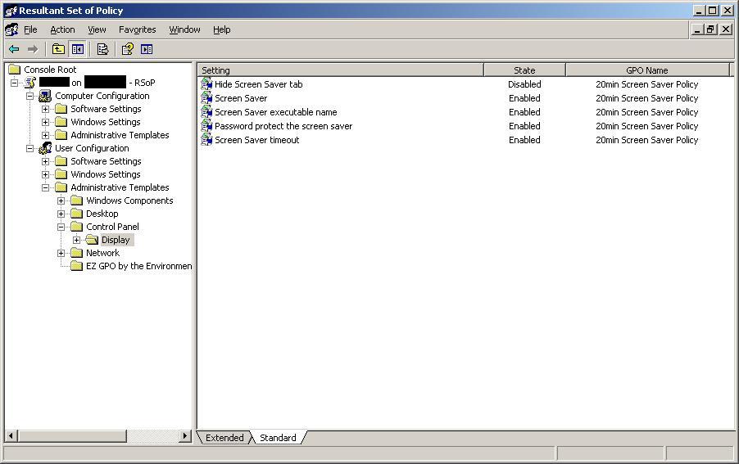Click the title bar Resultant Set of Policy icon
Image resolution: width=739 pixels, height=464 pixels.
tap(11, 11)
